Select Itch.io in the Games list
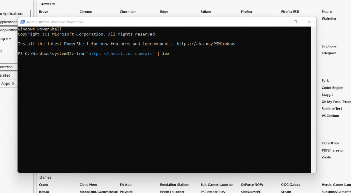This screenshot has width=351, height=193. point(44,192)
